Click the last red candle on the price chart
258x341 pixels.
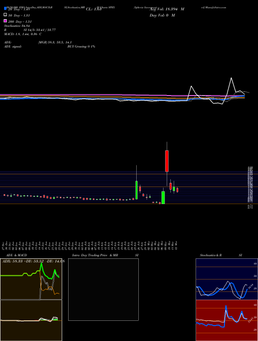[x=178, y=190]
